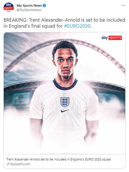Click the blue verified badge icon
Screen dimensions: 129x172
[x=44, y=5]
